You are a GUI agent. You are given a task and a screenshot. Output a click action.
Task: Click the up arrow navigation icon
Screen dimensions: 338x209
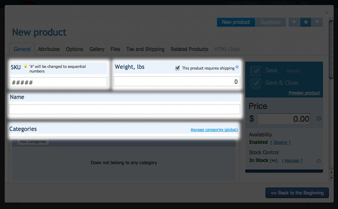pos(305,22)
